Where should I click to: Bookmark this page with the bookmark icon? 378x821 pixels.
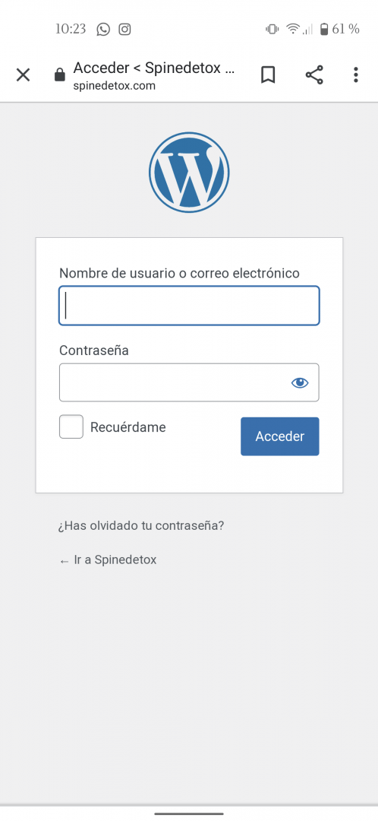pyautogui.click(x=268, y=74)
